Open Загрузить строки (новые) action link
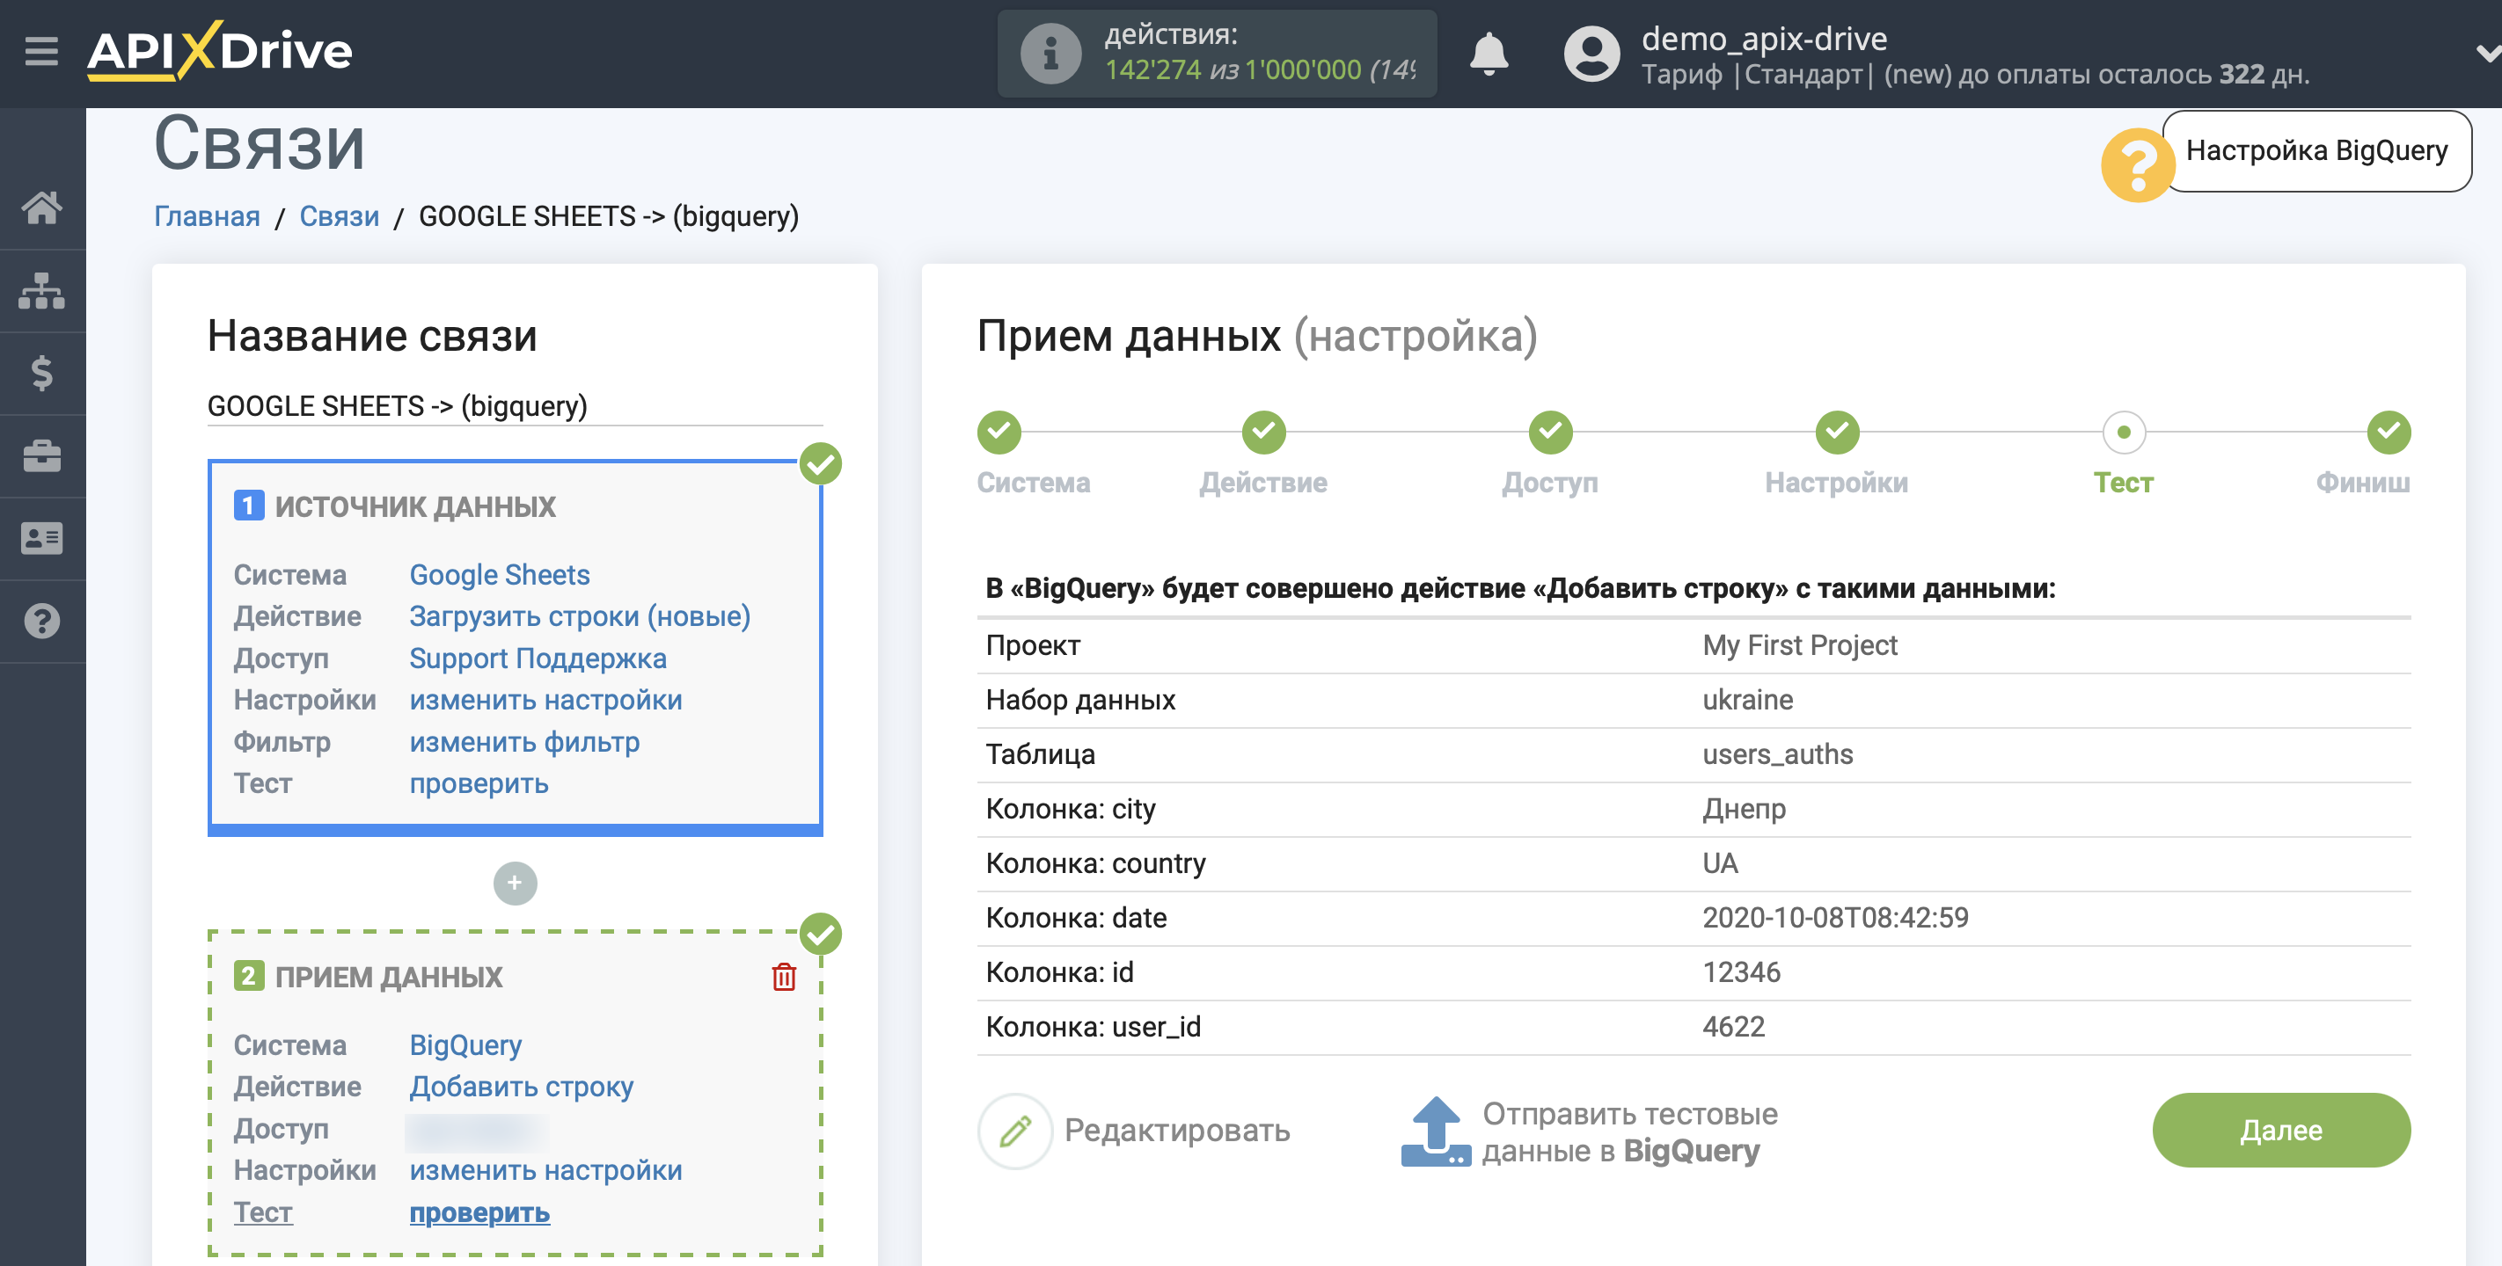2502x1266 pixels. [580, 616]
